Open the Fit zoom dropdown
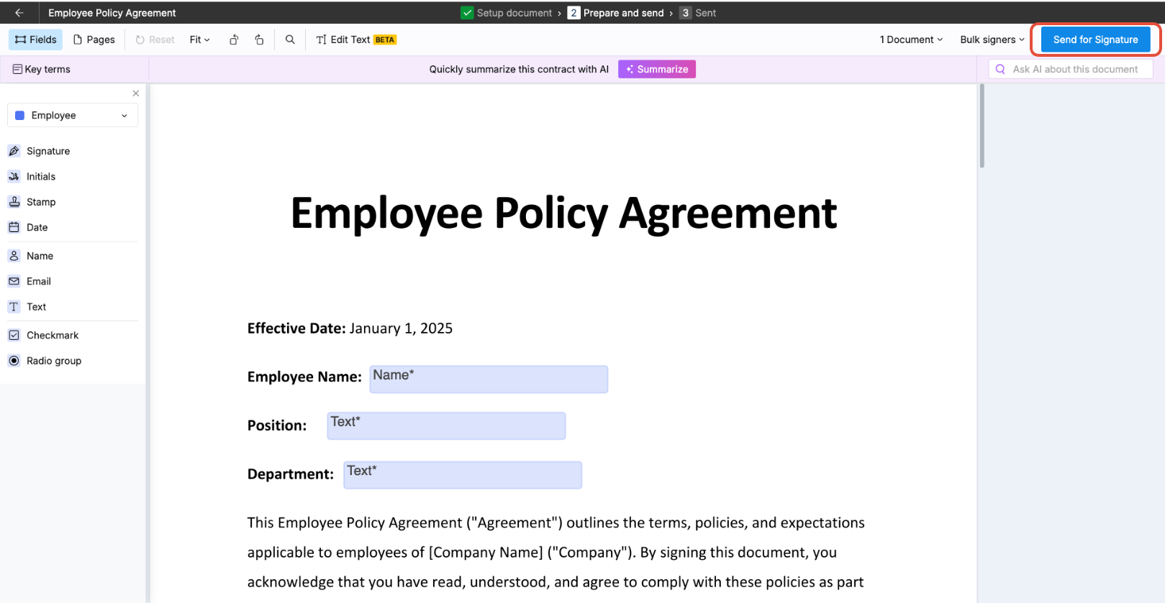The image size is (1165, 603). pyautogui.click(x=200, y=40)
